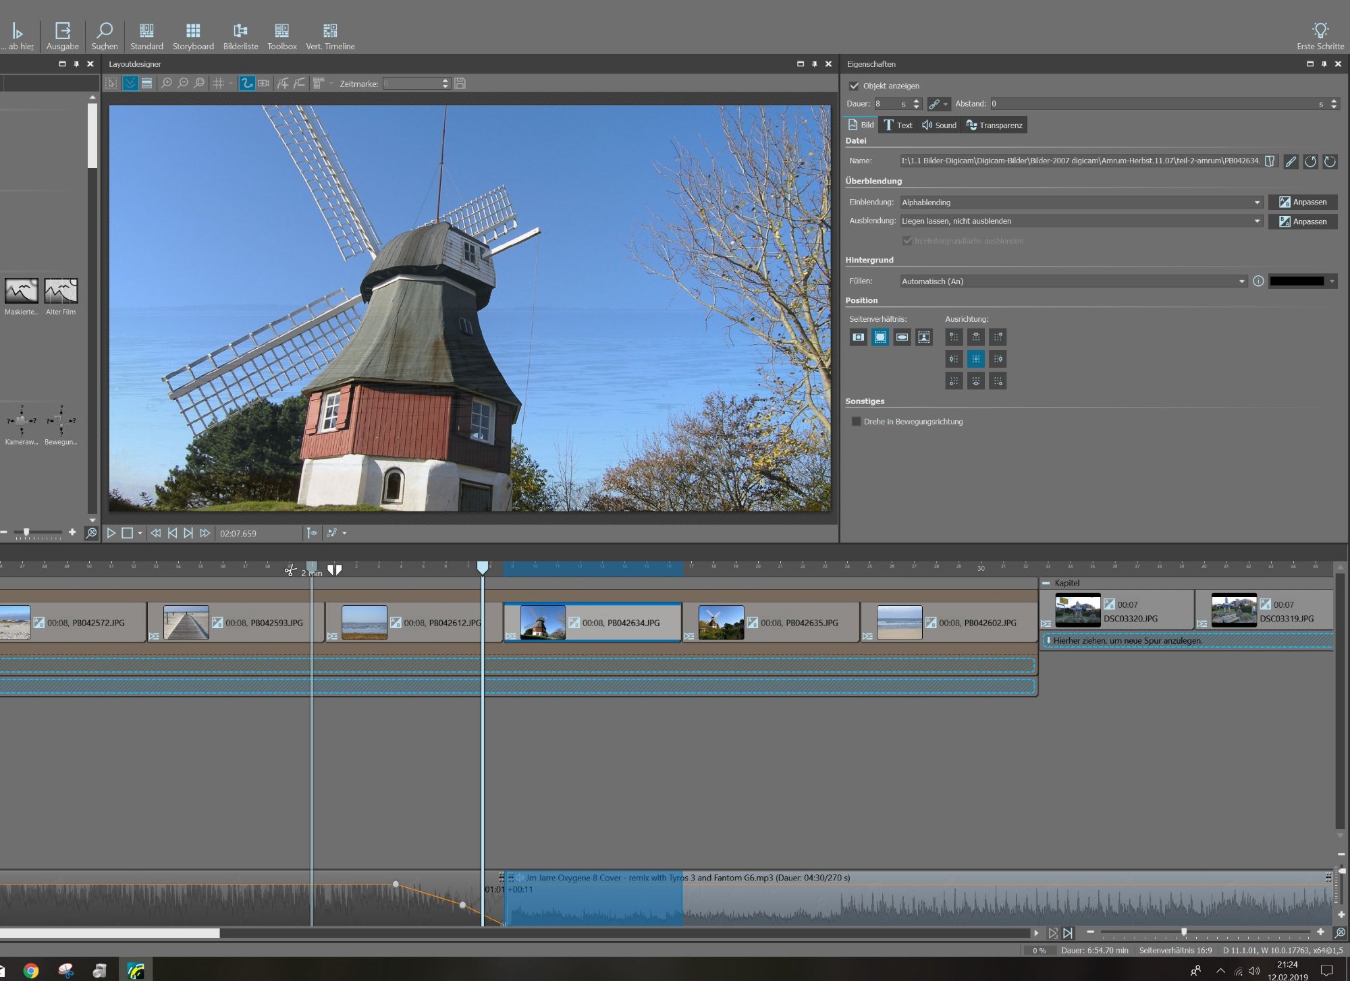Select PB042635.JPG clip thumbnail in timeline
The image size is (1350, 981).
721,622
